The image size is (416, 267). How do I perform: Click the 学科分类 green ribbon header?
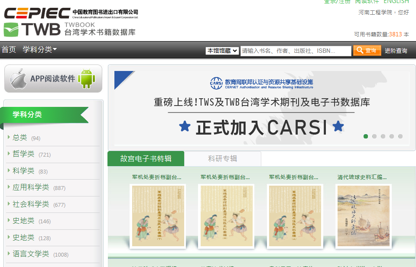(44, 115)
